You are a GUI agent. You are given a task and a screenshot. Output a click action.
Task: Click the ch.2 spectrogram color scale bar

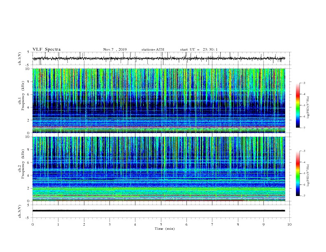click(x=298, y=173)
